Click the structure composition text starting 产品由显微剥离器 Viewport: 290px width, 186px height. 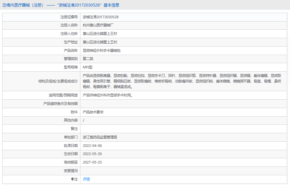pyautogui.click(x=182, y=81)
